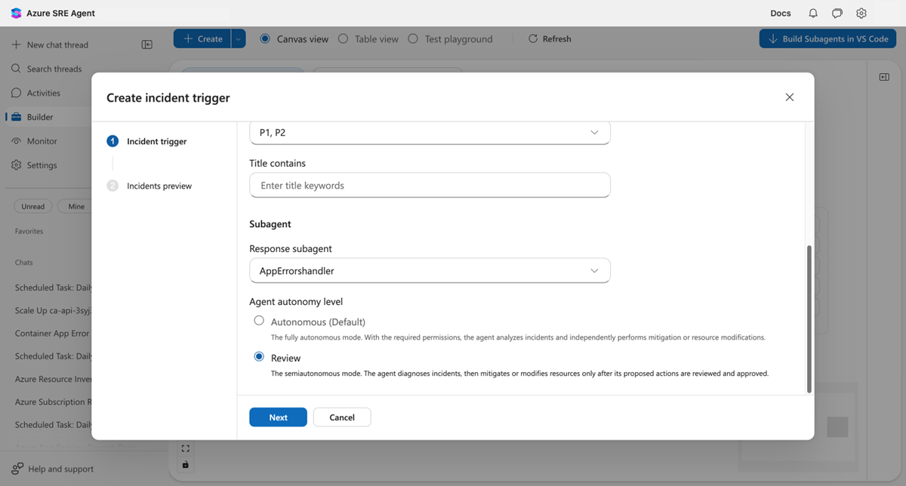Select the Autonomous (Default) autonomy level
This screenshot has height=486, width=906.
click(259, 320)
